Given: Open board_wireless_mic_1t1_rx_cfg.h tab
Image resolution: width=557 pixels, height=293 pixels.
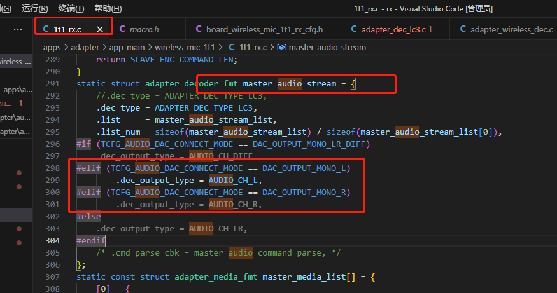Looking at the screenshot, I should pos(264,29).
